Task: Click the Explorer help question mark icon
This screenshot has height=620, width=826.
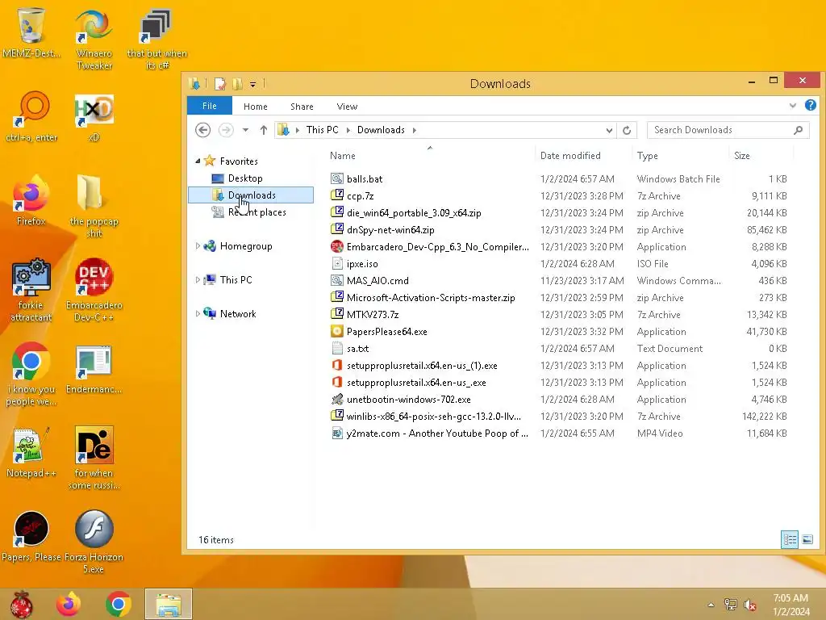Action: pyautogui.click(x=810, y=106)
